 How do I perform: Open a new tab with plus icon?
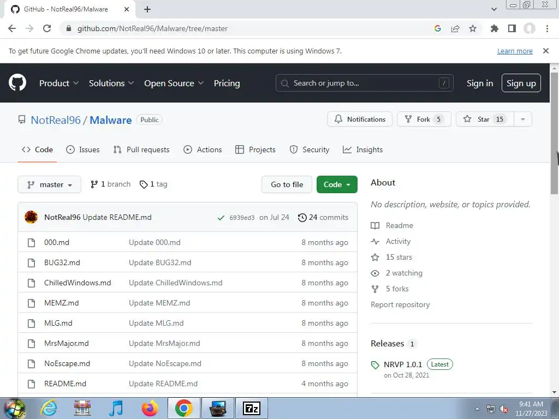[147, 9]
